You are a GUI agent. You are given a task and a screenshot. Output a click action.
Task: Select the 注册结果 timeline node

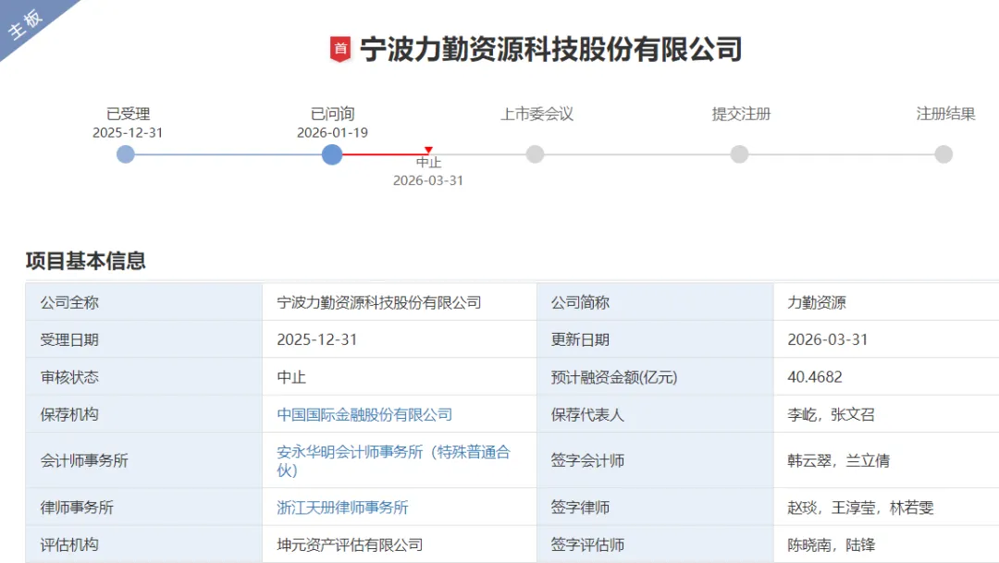click(x=943, y=154)
